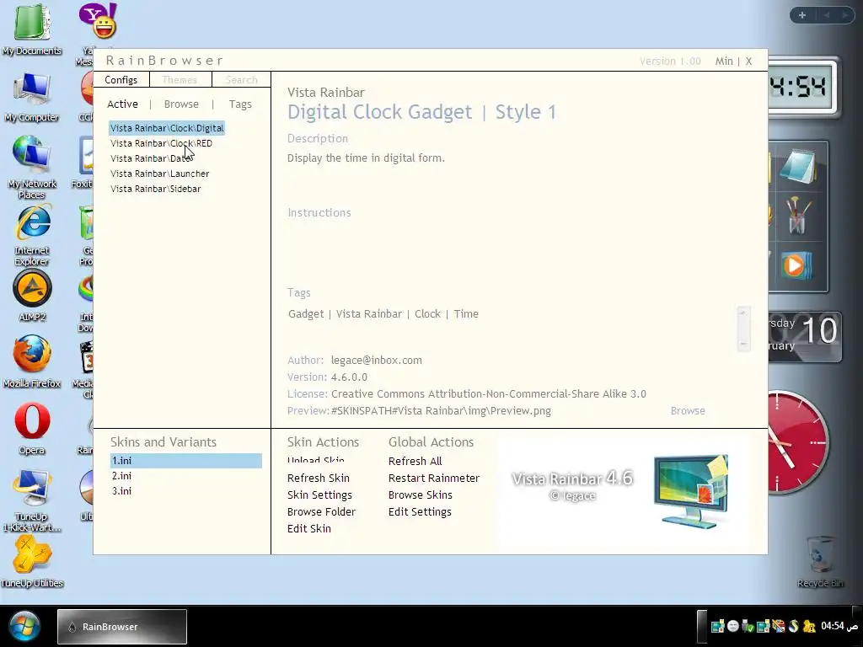Open the TuneUp 1-Klick-Wartung desktop icon
Viewport: 863px width, 647px height.
(x=32, y=500)
